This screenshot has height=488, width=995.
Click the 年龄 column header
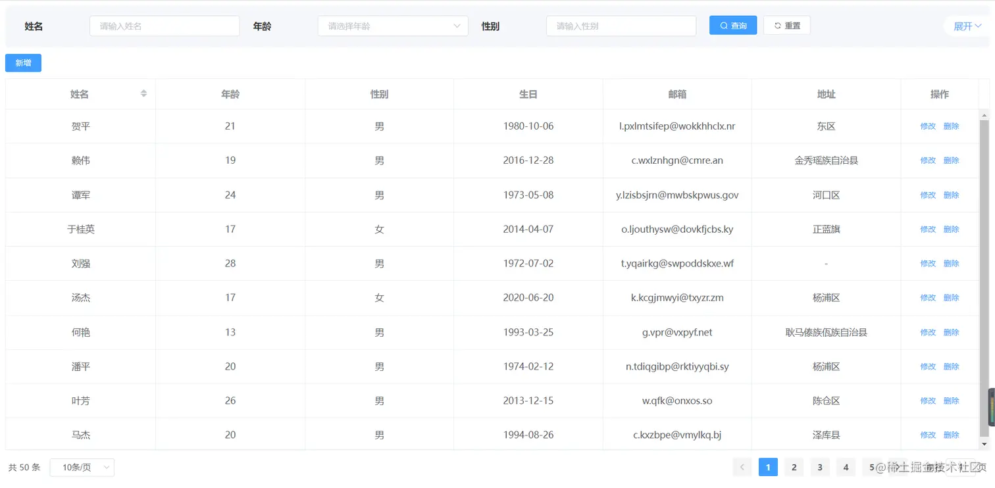pyautogui.click(x=230, y=94)
